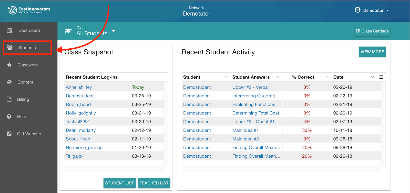Viewport: 410px width, 193px height.
Task: Open Upper #3 - Quant #1 link
Action: coord(253,122)
